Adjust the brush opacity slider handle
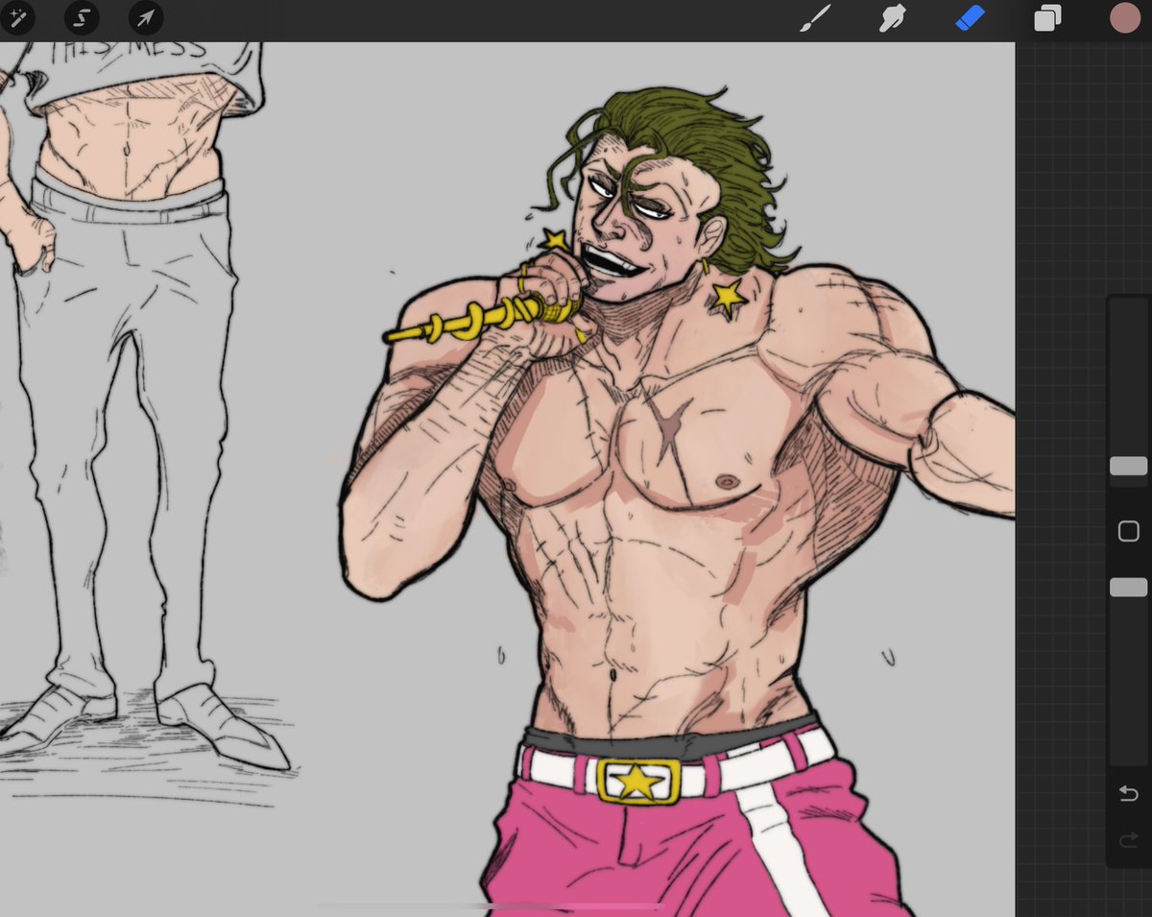 [1128, 588]
